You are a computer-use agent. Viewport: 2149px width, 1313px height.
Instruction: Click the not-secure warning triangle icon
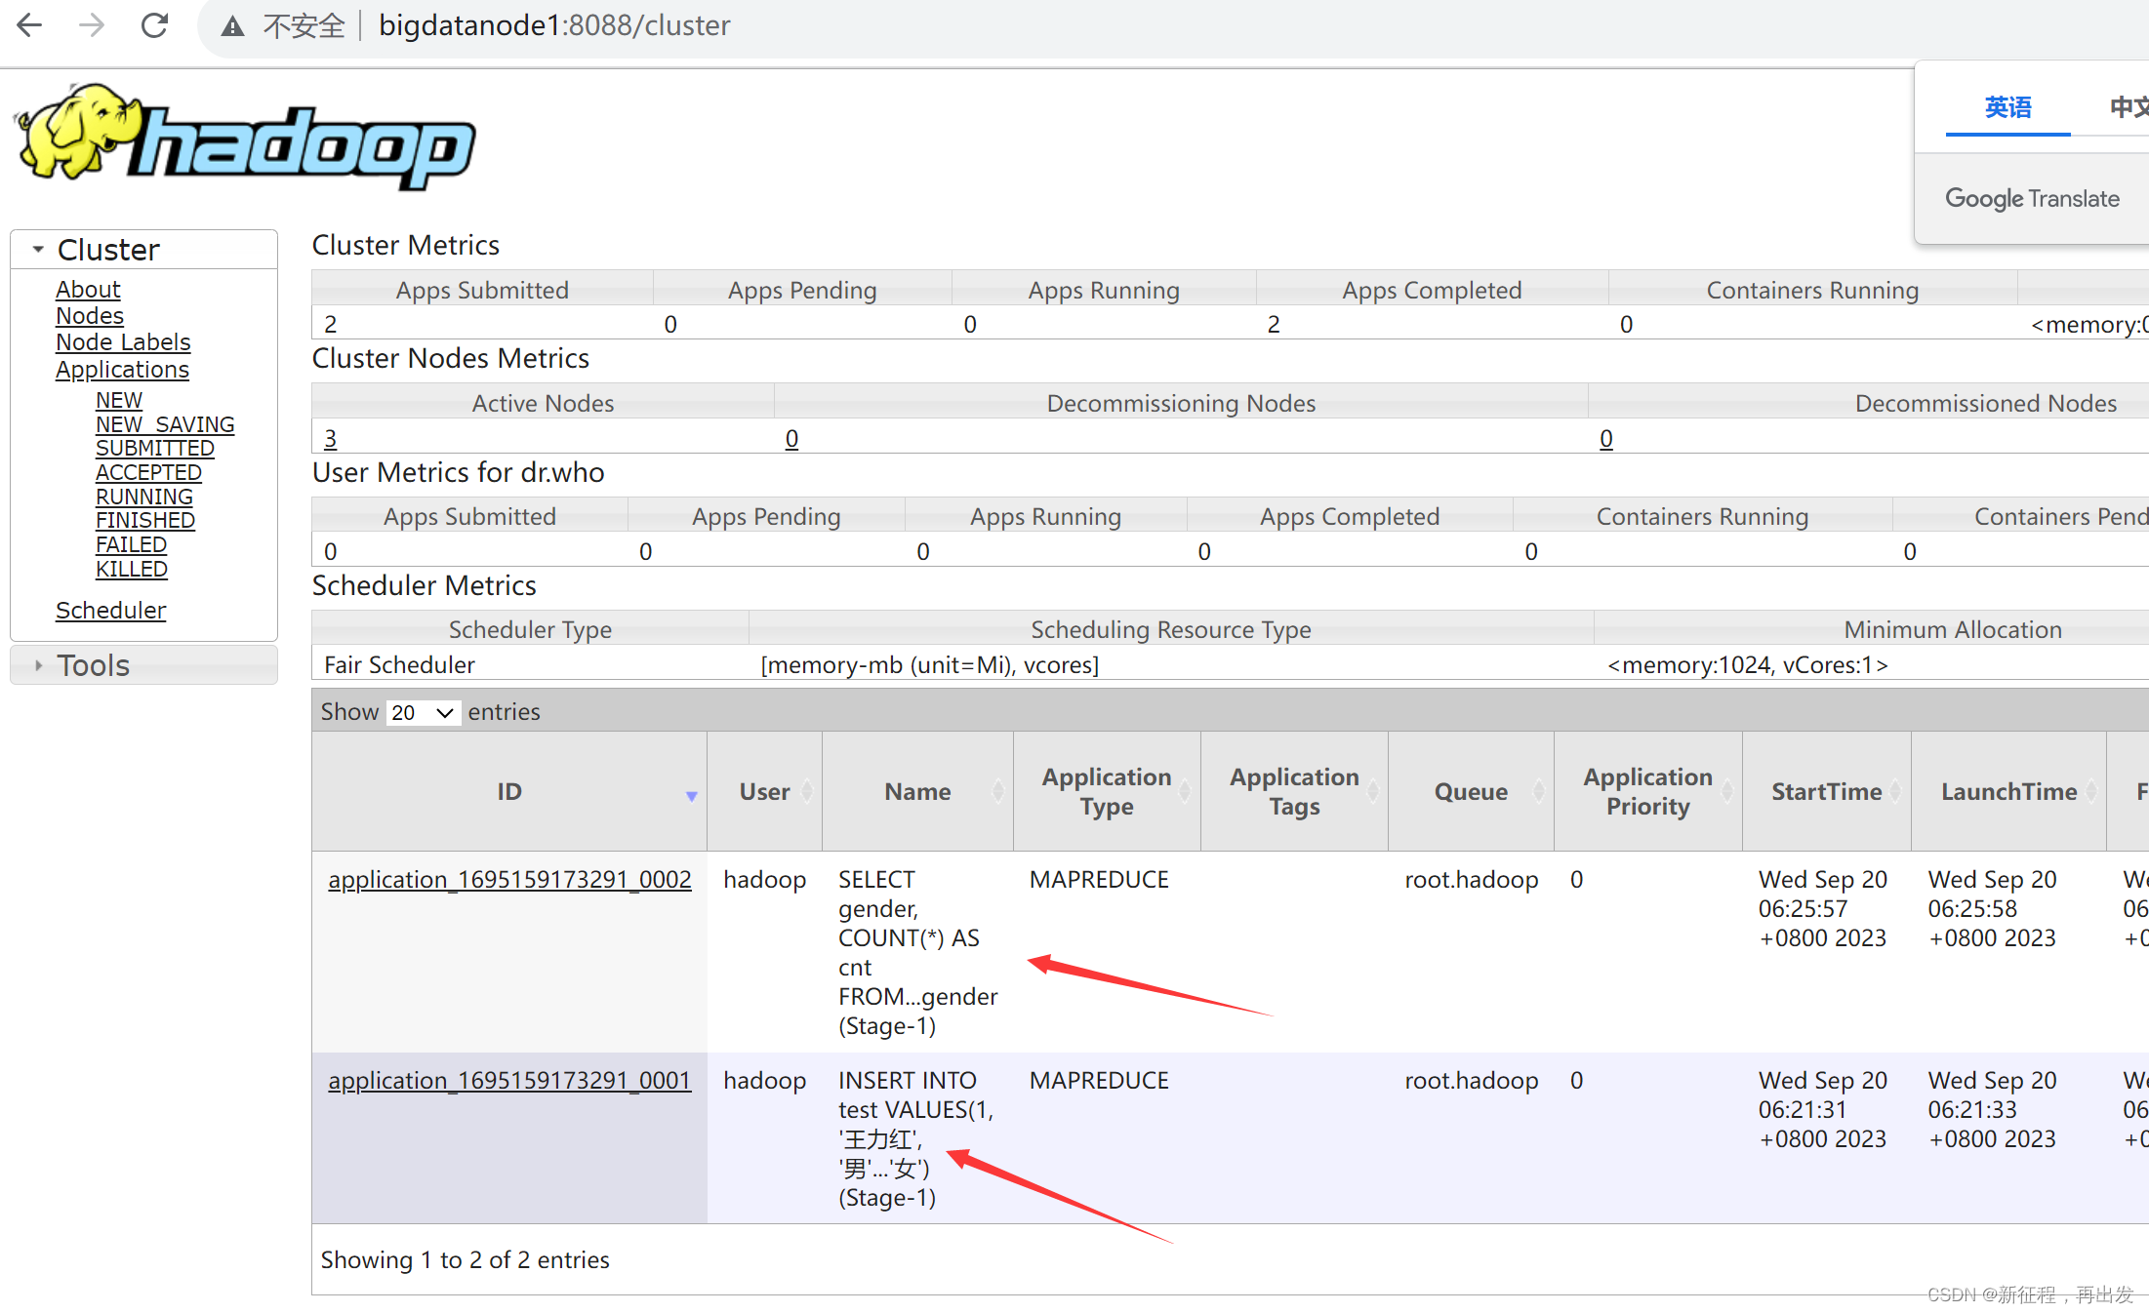coord(232,26)
